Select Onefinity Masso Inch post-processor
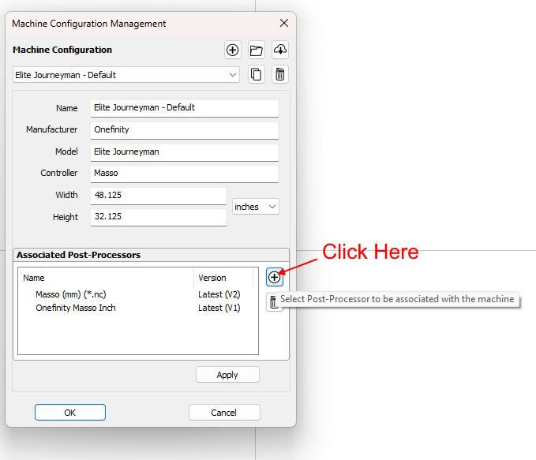The image size is (536, 460). [x=76, y=308]
